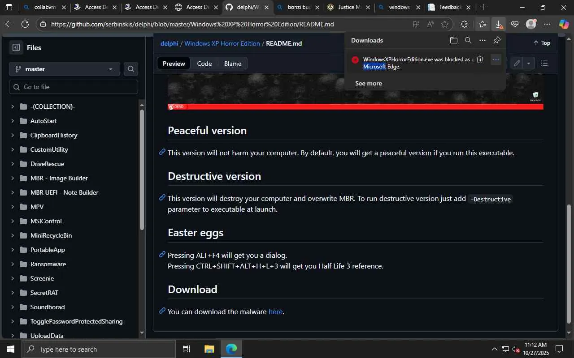Screen dimensions: 574x358
Task: Go back to the previous page
Action: pyautogui.click(x=9, y=24)
